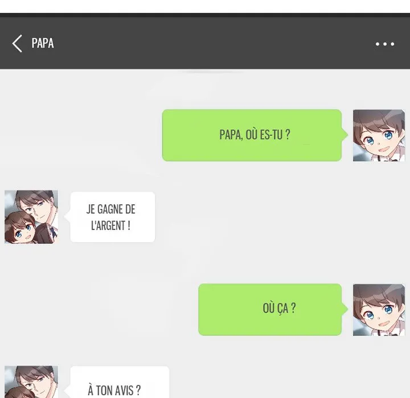
Task: Open dad's avatar beside "JE GAGNE DE L'ARGENT !"
Action: pyautogui.click(x=31, y=217)
